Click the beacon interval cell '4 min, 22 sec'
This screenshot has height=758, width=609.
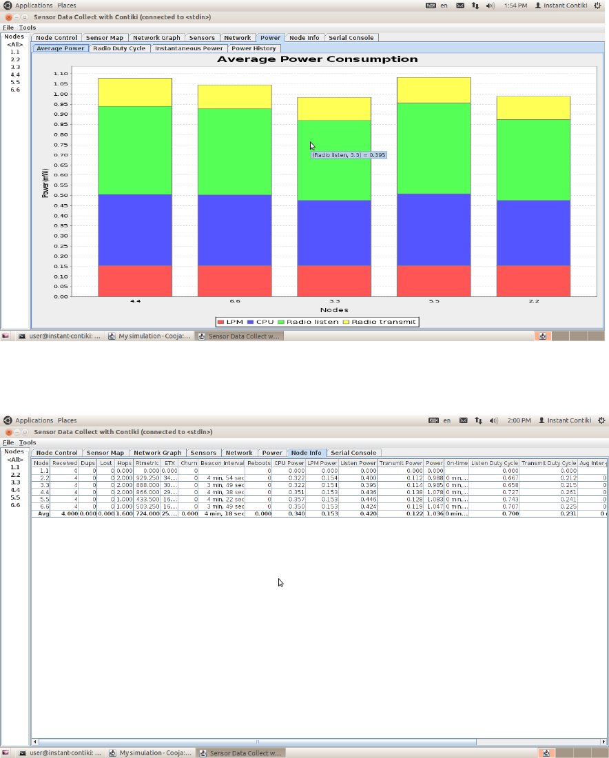222,500
